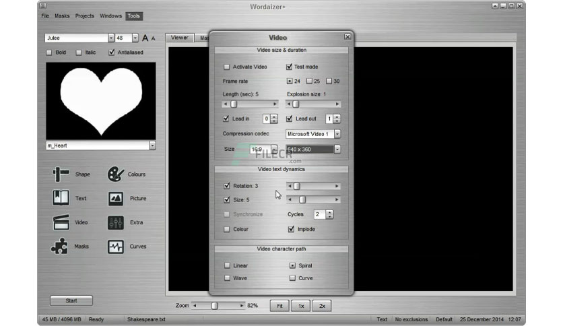
Task: Open the Tools menu
Action: pos(134,15)
